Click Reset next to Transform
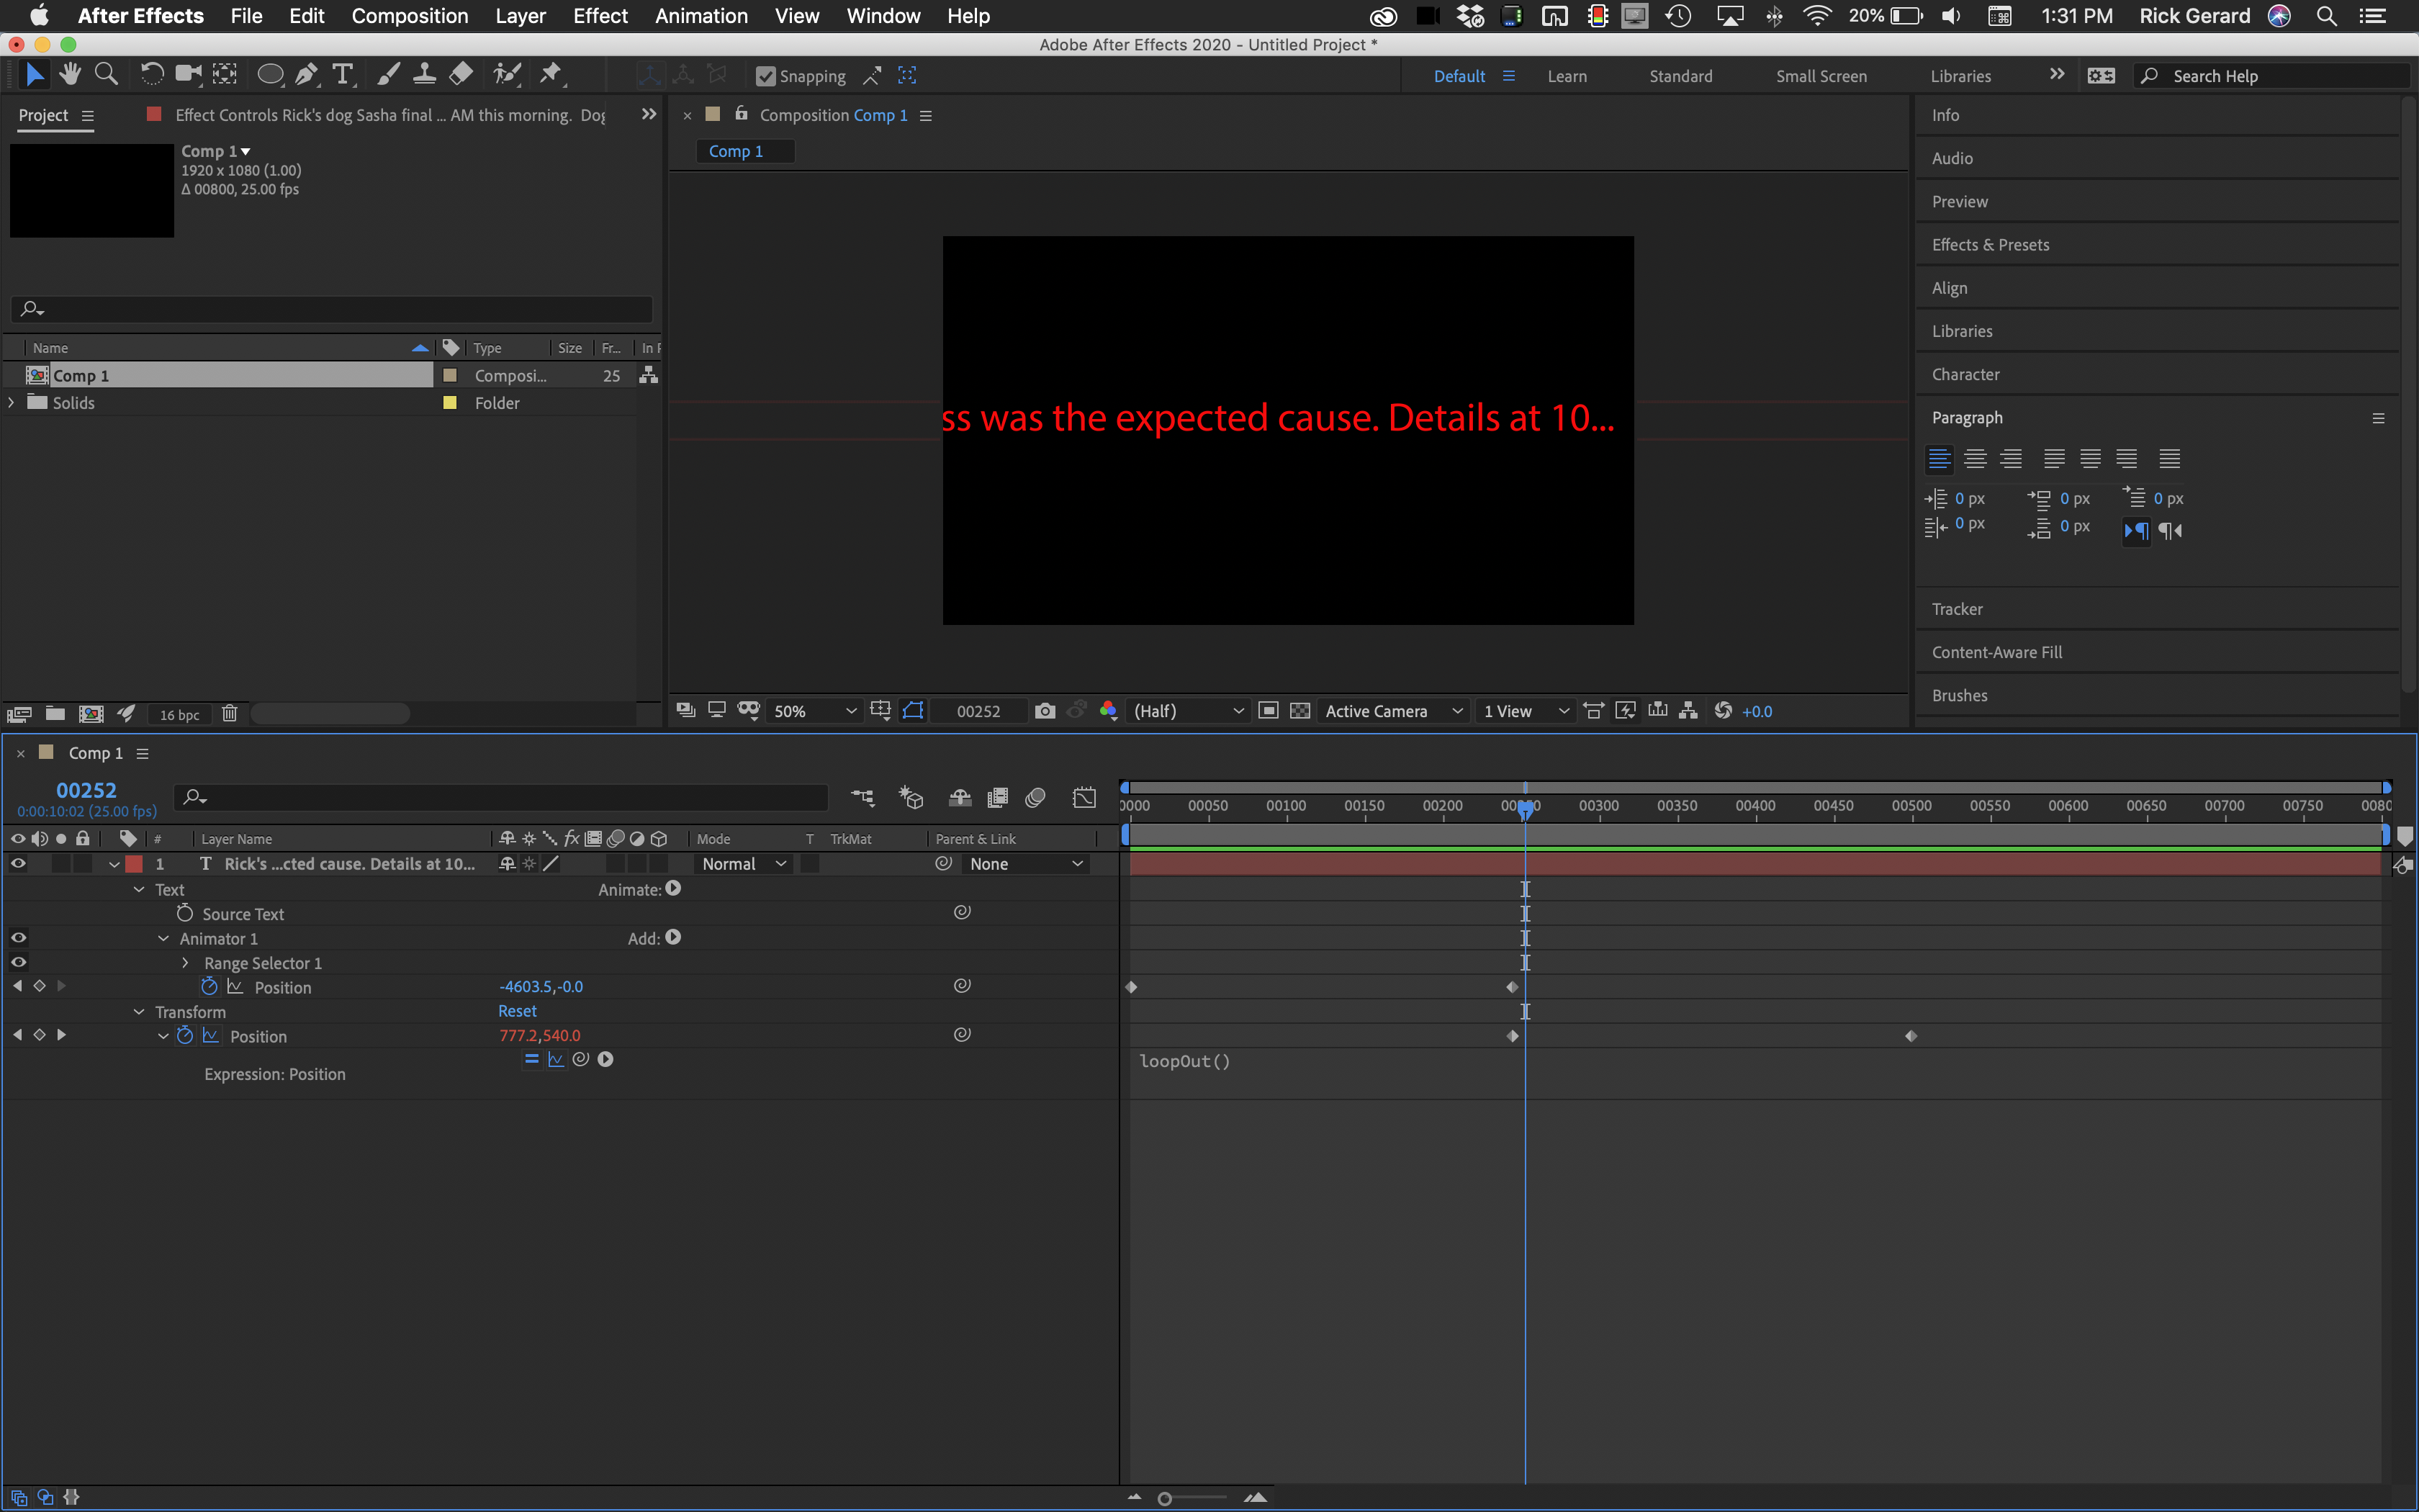The width and height of the screenshot is (2419, 1512). (517, 1011)
